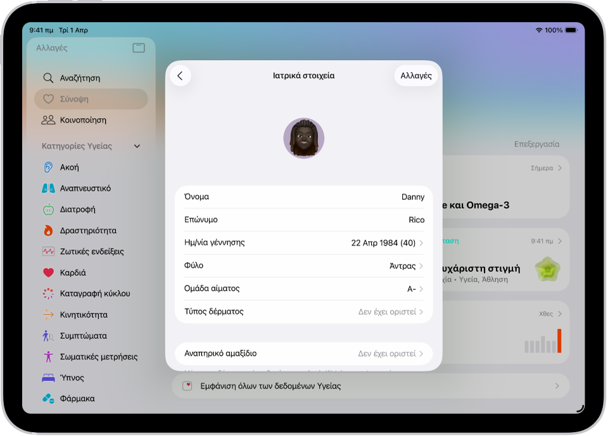Image resolution: width=608 pixels, height=436 pixels.
Task: Click the Κατηγορίες Υγείας heading text
Action: pos(77,146)
